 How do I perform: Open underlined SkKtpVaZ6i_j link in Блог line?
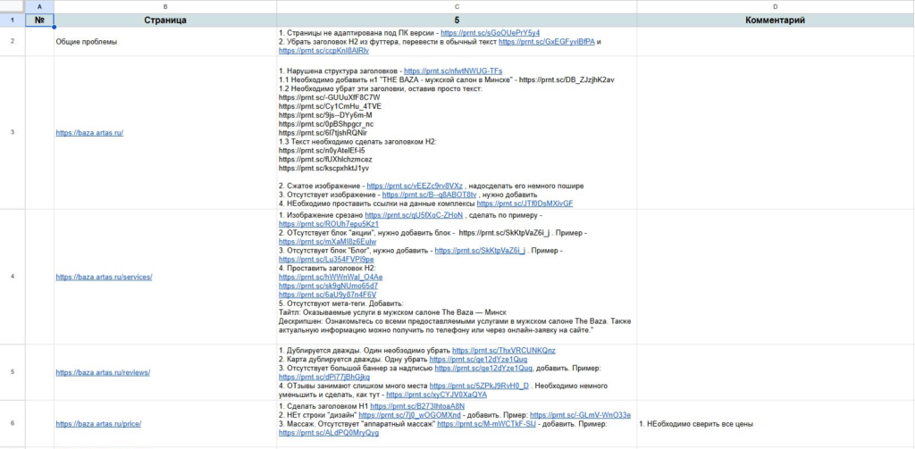coord(480,251)
